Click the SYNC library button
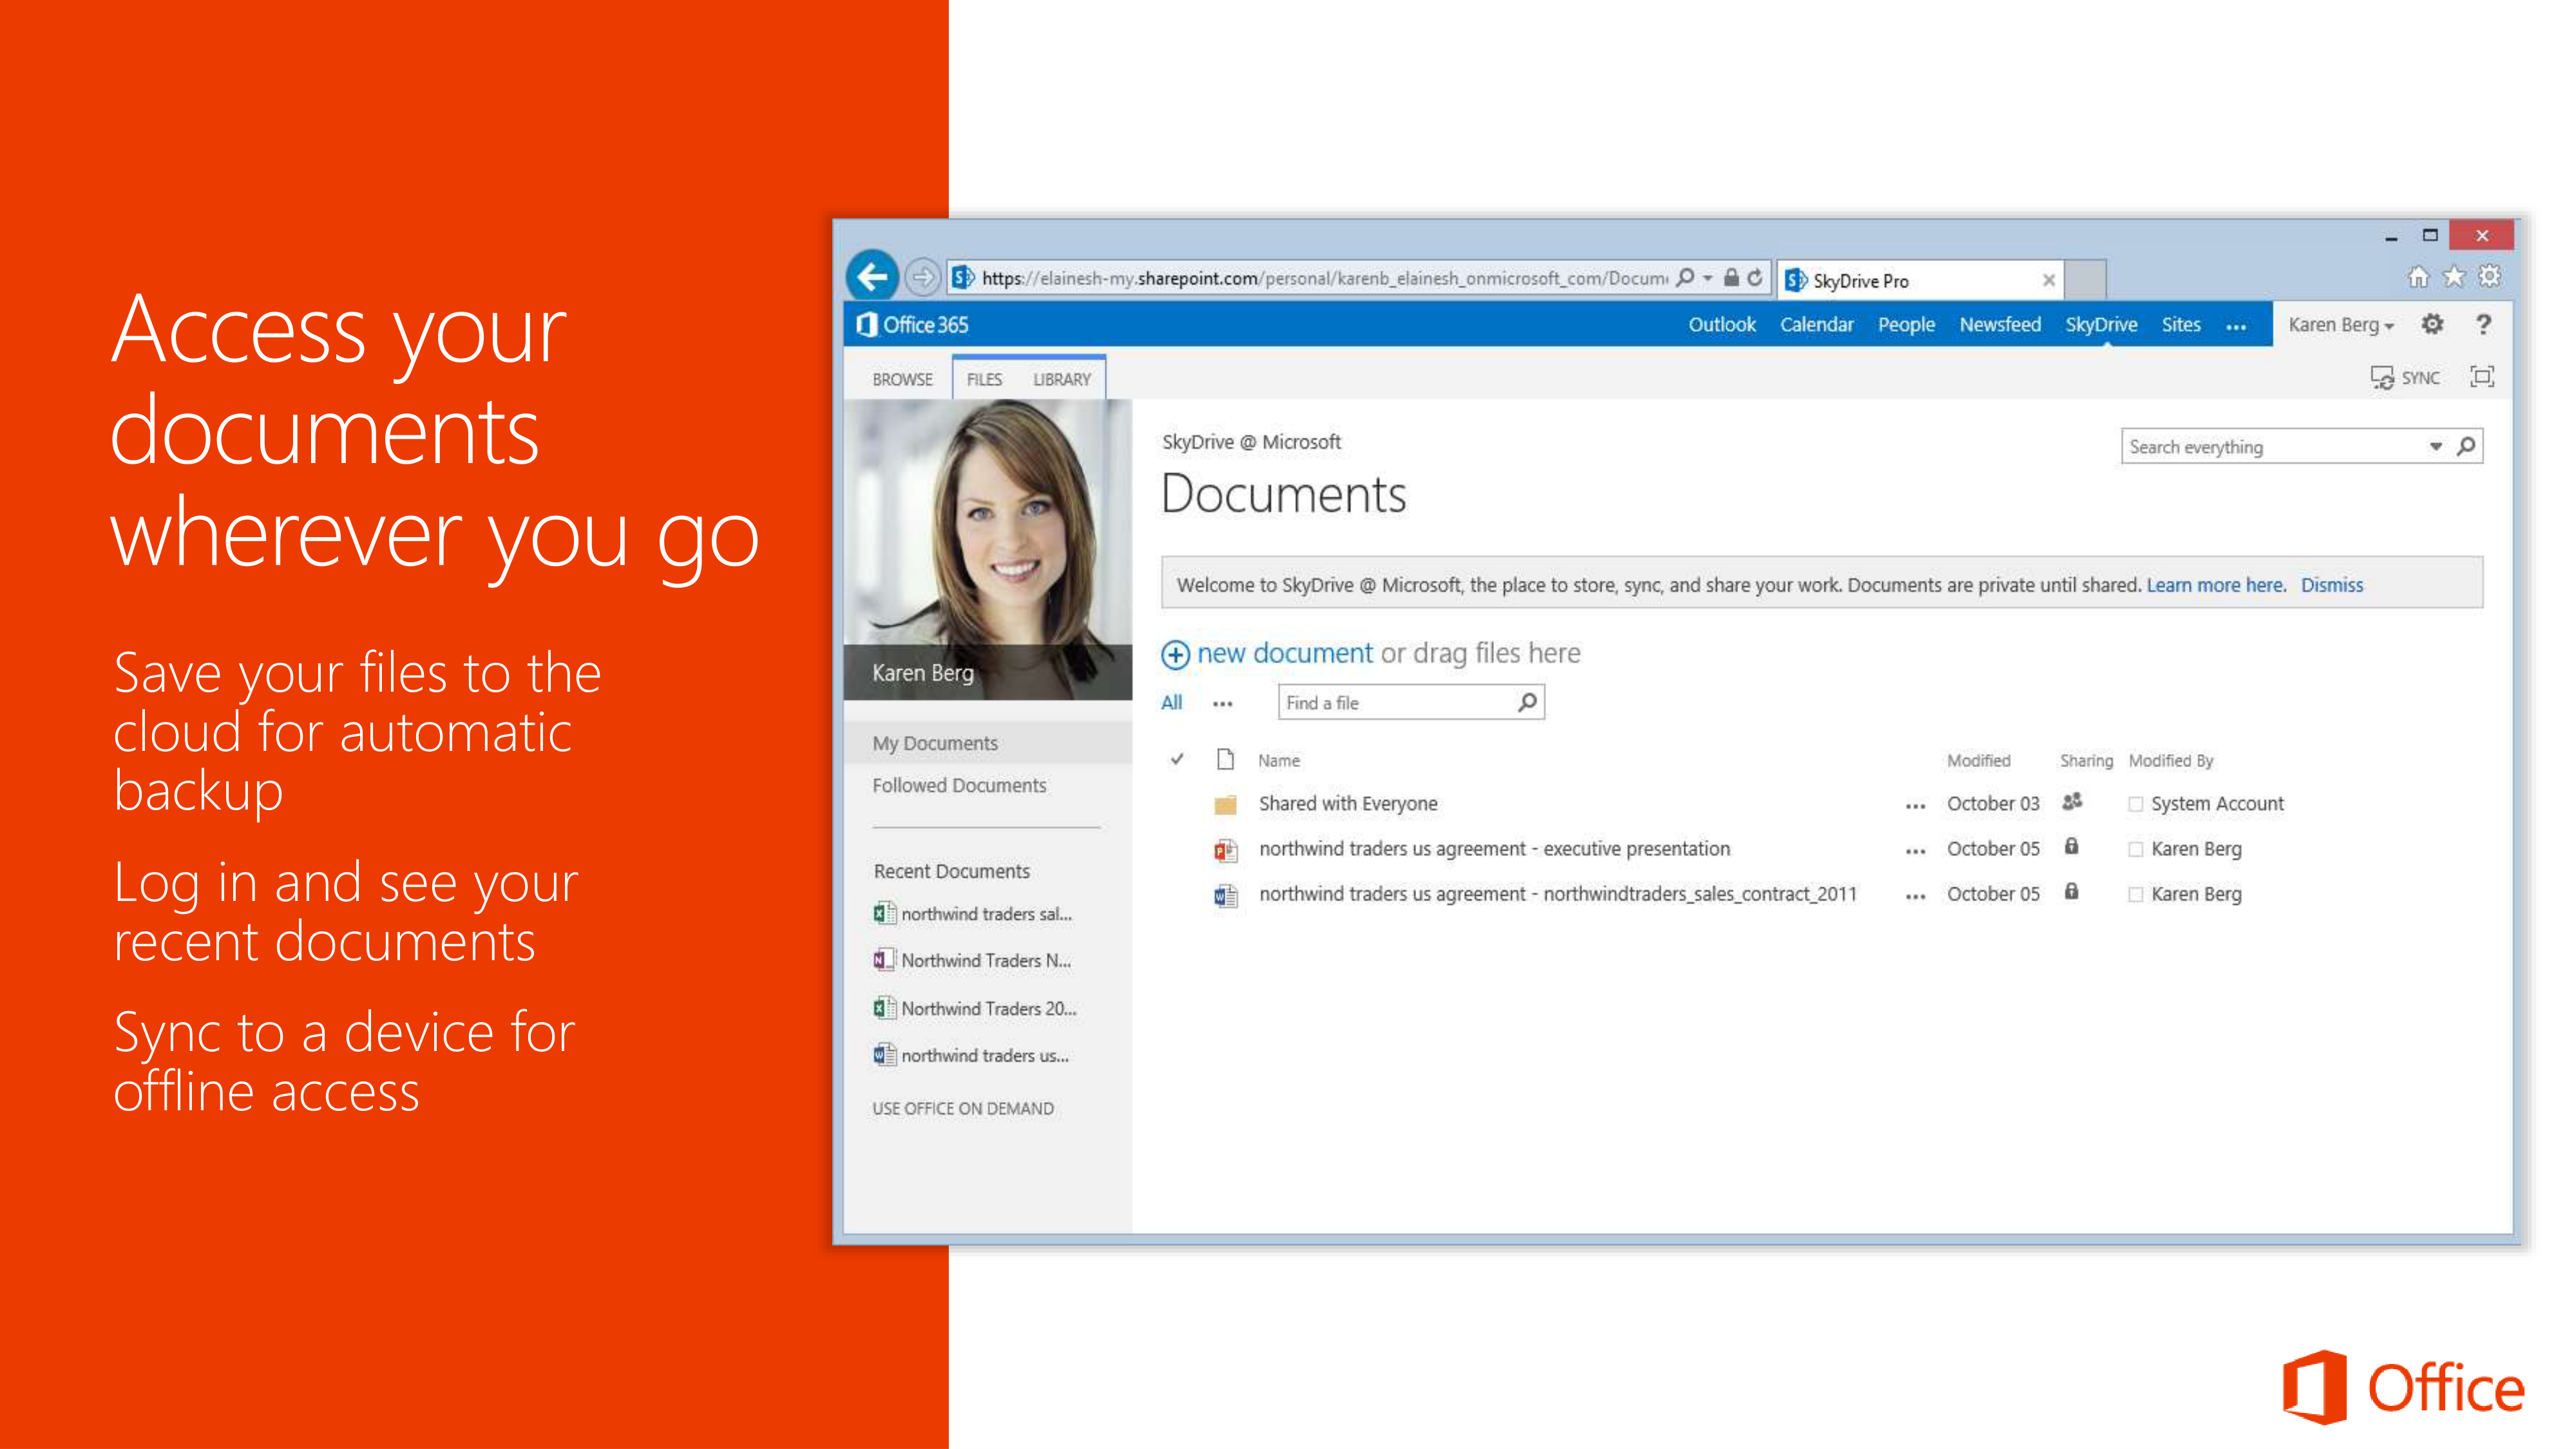The image size is (2576, 1449). pyautogui.click(x=2405, y=377)
